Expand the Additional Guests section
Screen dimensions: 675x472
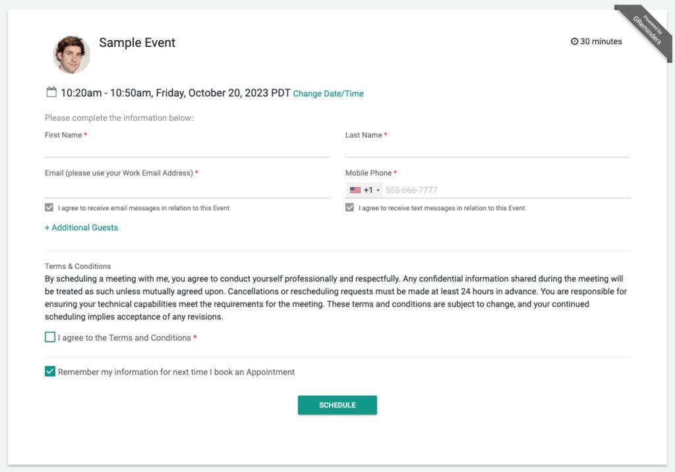click(x=81, y=227)
